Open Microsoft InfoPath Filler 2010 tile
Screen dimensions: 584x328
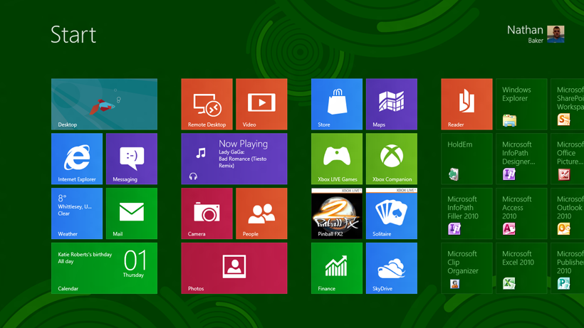click(x=466, y=213)
